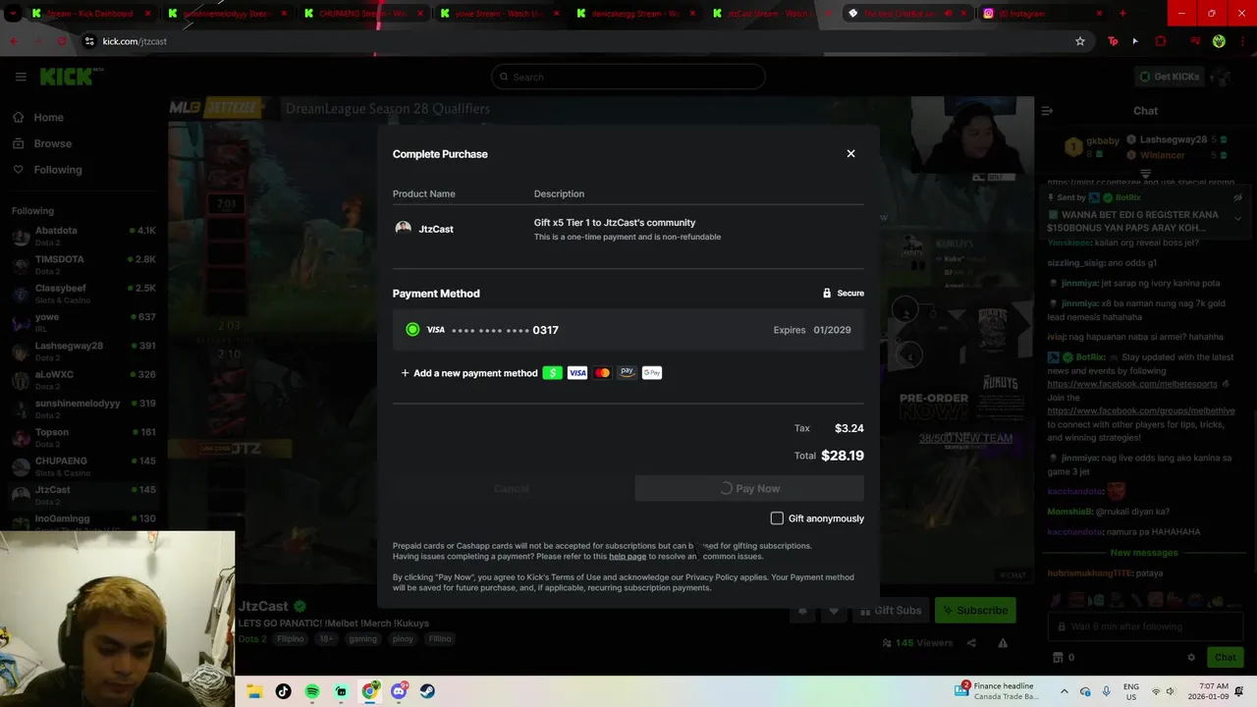Viewport: 1257px width, 707px height.
Task: Collapse the chat panel with the arrow icon
Action: (x=1047, y=111)
